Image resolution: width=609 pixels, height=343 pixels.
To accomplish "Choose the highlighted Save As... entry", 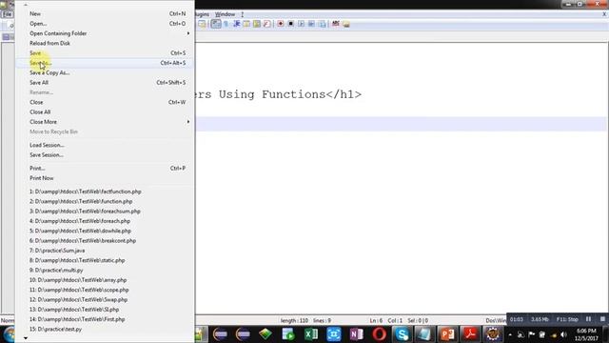I will (105, 63).
